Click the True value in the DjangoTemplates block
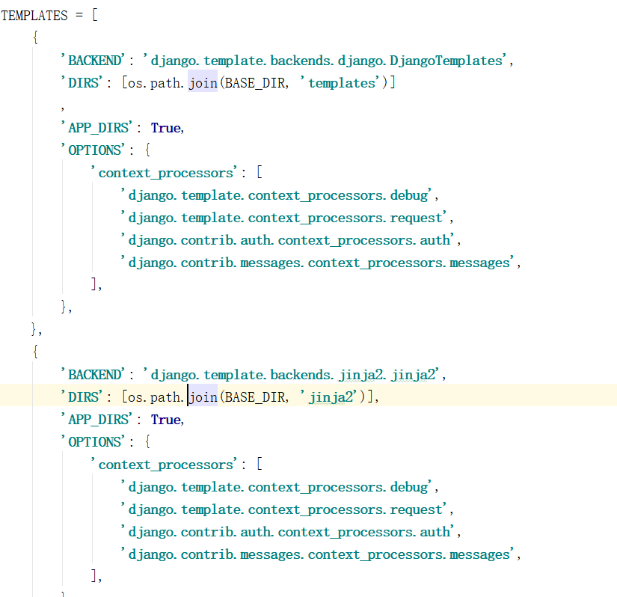This screenshot has height=597, width=617. [x=166, y=128]
